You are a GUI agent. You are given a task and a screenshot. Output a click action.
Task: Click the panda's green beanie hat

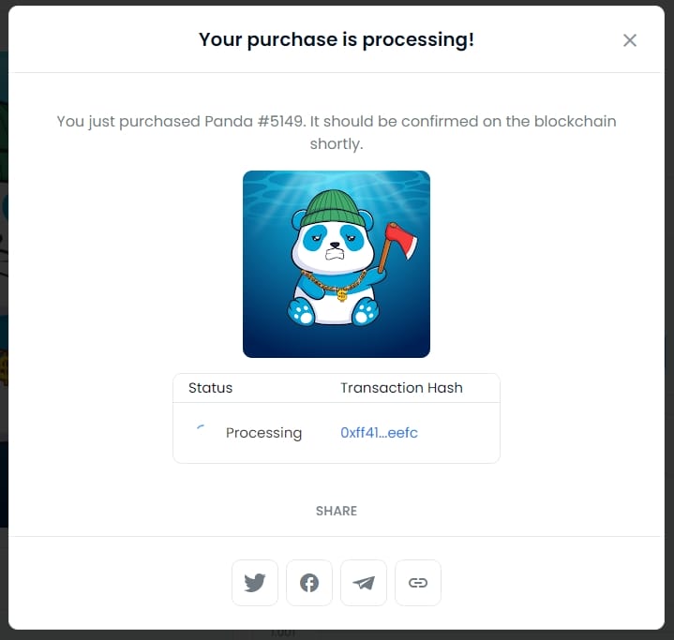pos(337,206)
